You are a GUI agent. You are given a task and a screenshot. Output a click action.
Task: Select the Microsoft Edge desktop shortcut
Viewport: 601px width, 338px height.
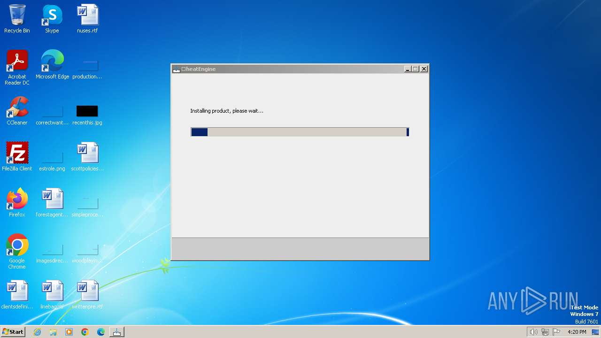pyautogui.click(x=52, y=65)
